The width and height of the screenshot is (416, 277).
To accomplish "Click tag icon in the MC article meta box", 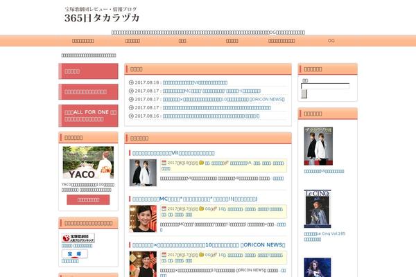I will 215,209.
